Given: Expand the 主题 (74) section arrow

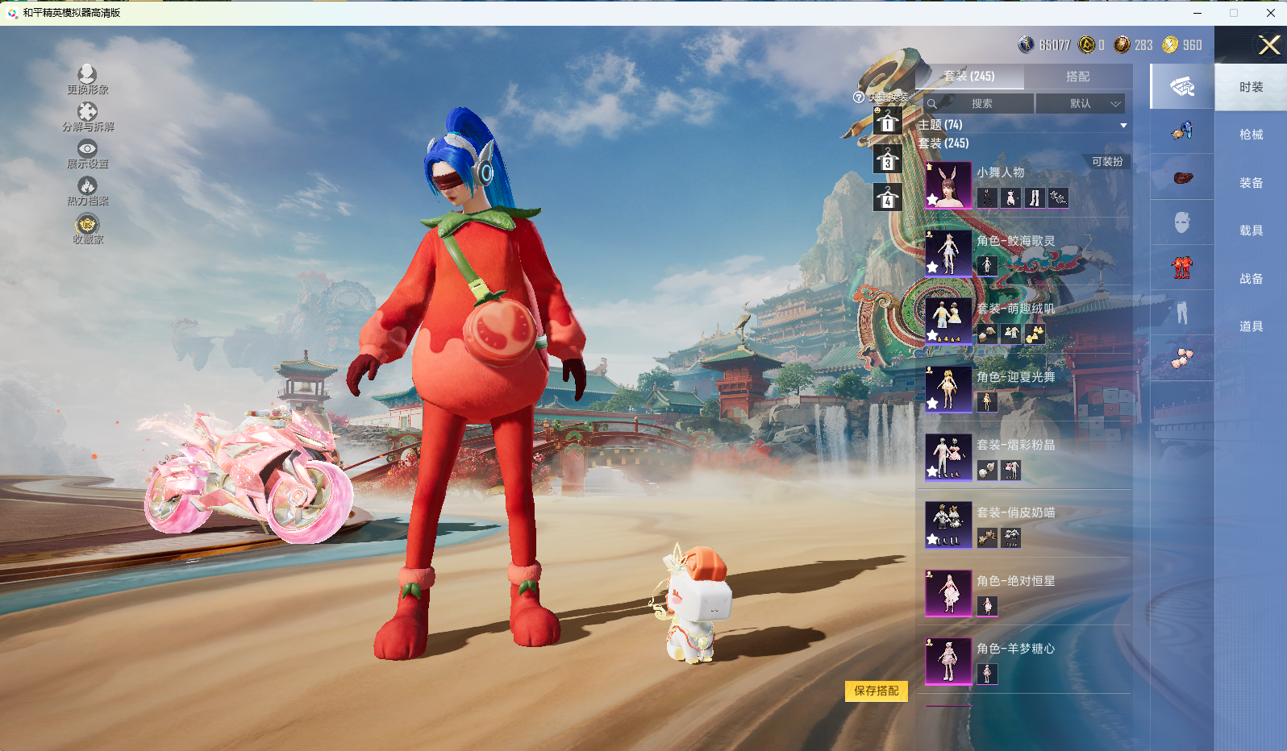Looking at the screenshot, I should coord(1123,126).
